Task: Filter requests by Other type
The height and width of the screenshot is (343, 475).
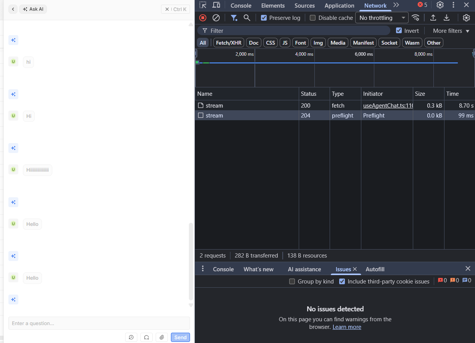Action: pos(434,43)
